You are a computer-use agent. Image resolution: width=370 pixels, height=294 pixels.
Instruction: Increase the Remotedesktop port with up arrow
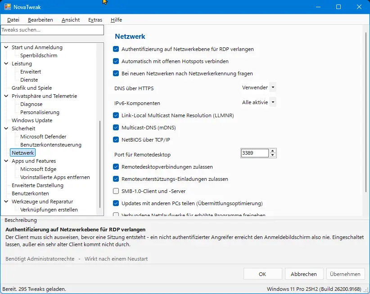pyautogui.click(x=273, y=151)
